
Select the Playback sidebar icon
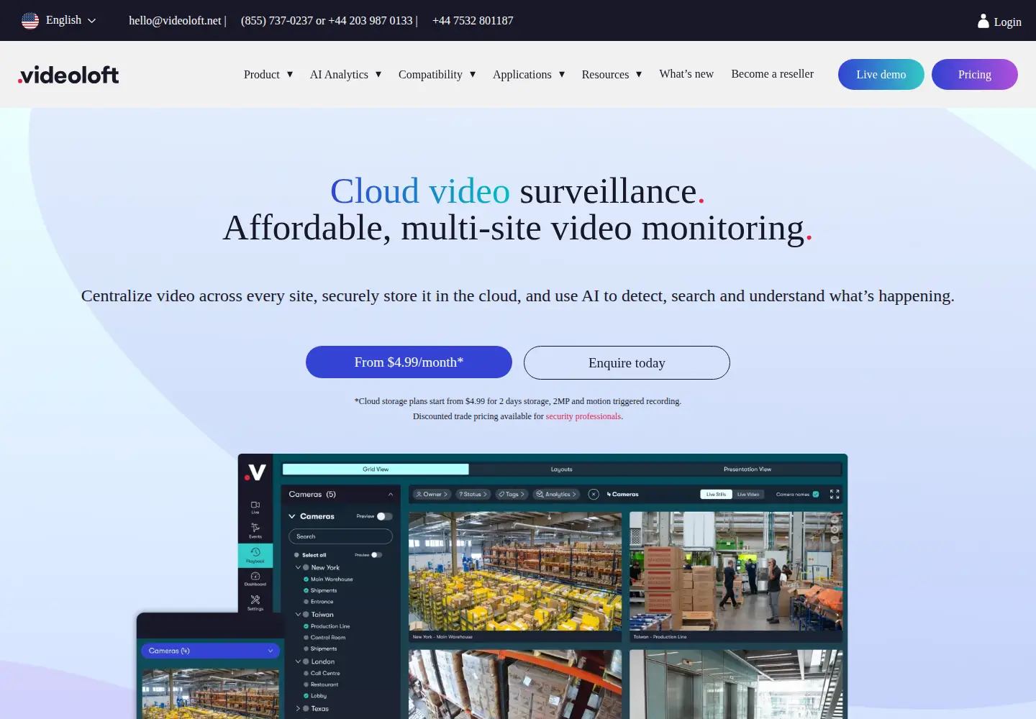pyautogui.click(x=255, y=555)
